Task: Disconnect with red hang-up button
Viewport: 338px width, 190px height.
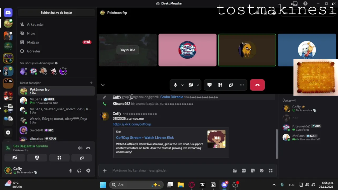Action: point(257,85)
